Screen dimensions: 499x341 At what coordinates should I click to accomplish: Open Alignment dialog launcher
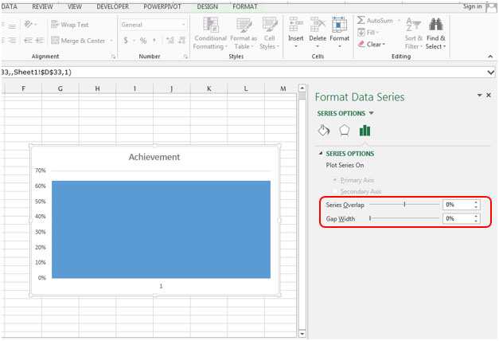[x=113, y=57]
